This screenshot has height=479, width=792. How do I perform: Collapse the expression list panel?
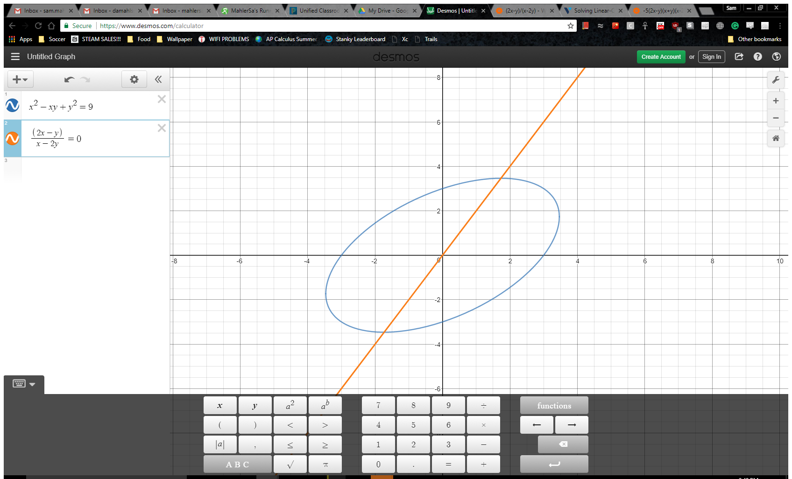(158, 79)
